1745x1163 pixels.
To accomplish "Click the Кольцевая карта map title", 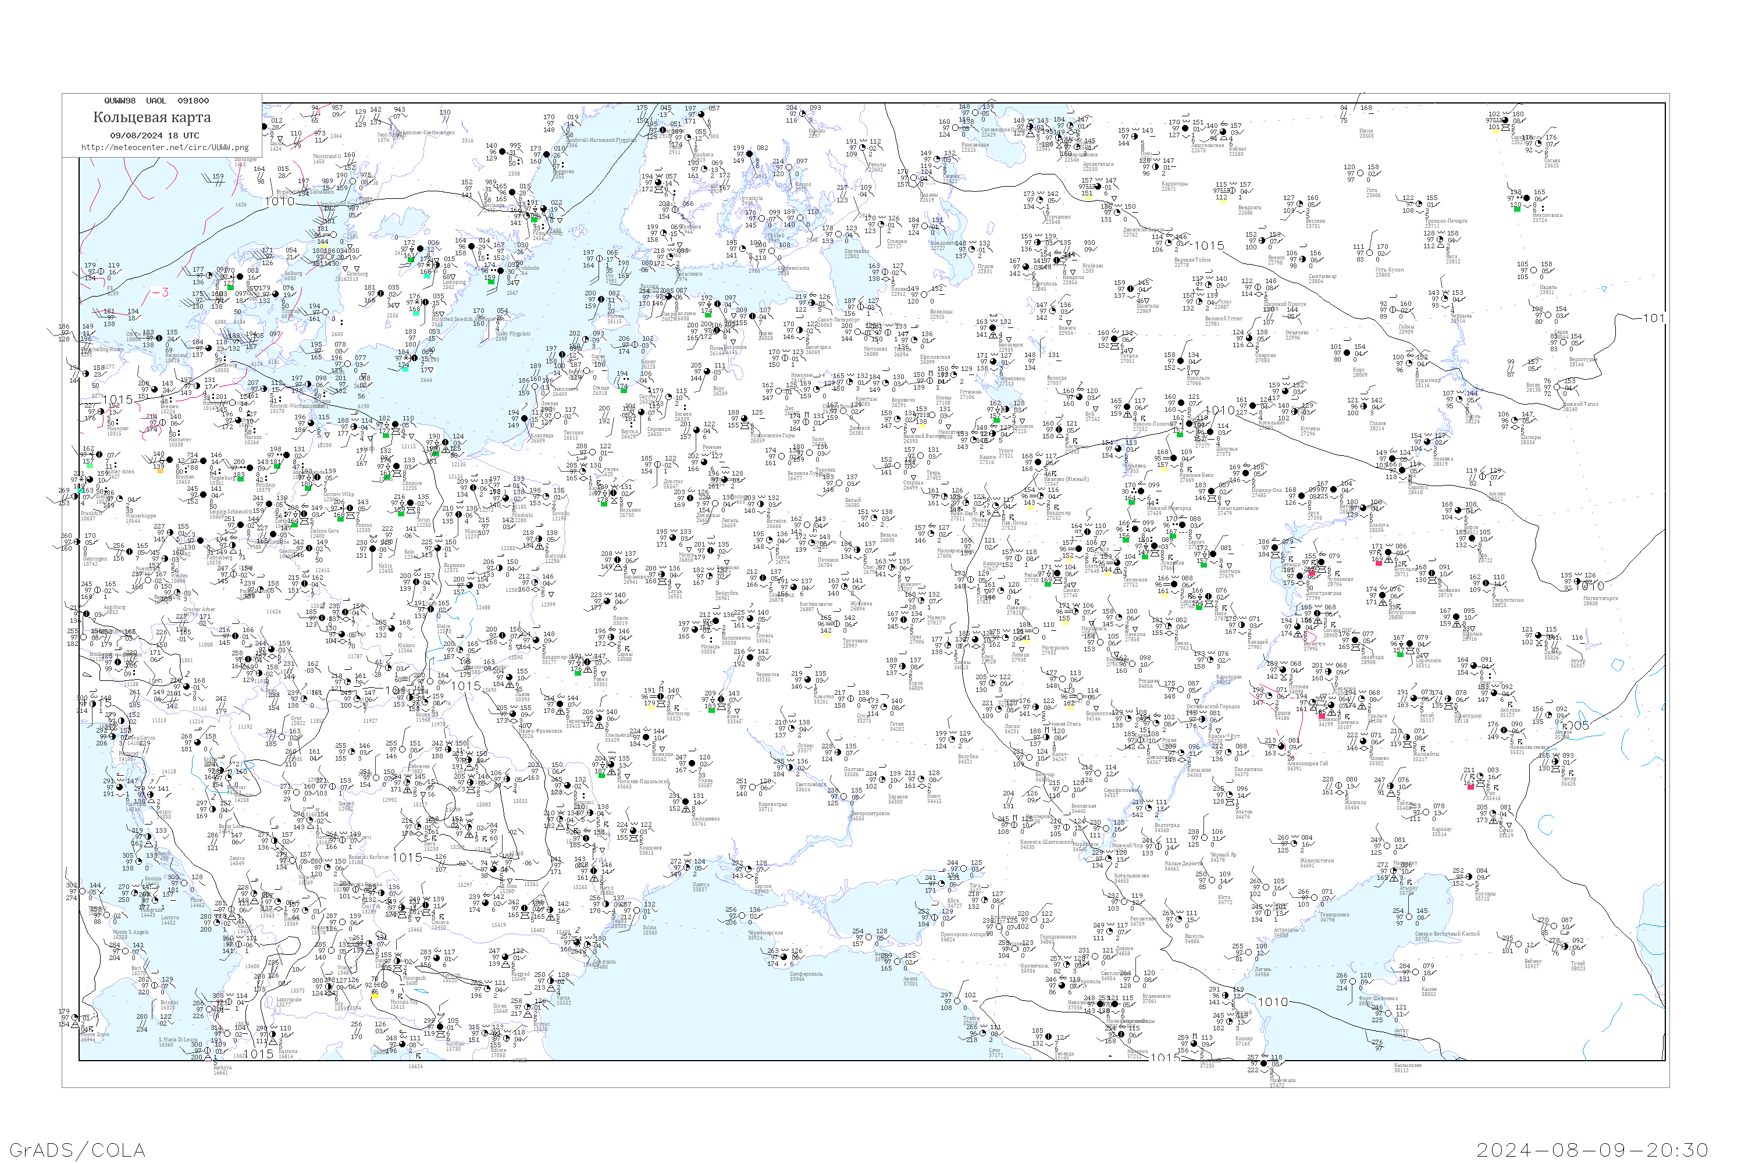I will 152,117.
